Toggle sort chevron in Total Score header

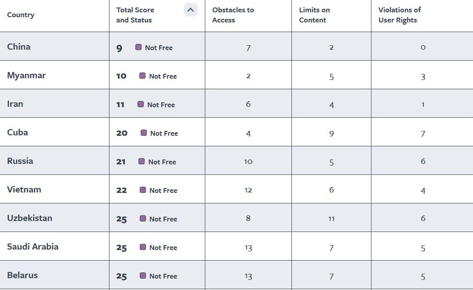tap(190, 10)
